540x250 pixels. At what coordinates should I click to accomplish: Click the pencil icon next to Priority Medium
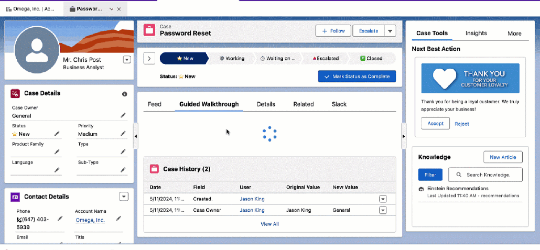123,134
